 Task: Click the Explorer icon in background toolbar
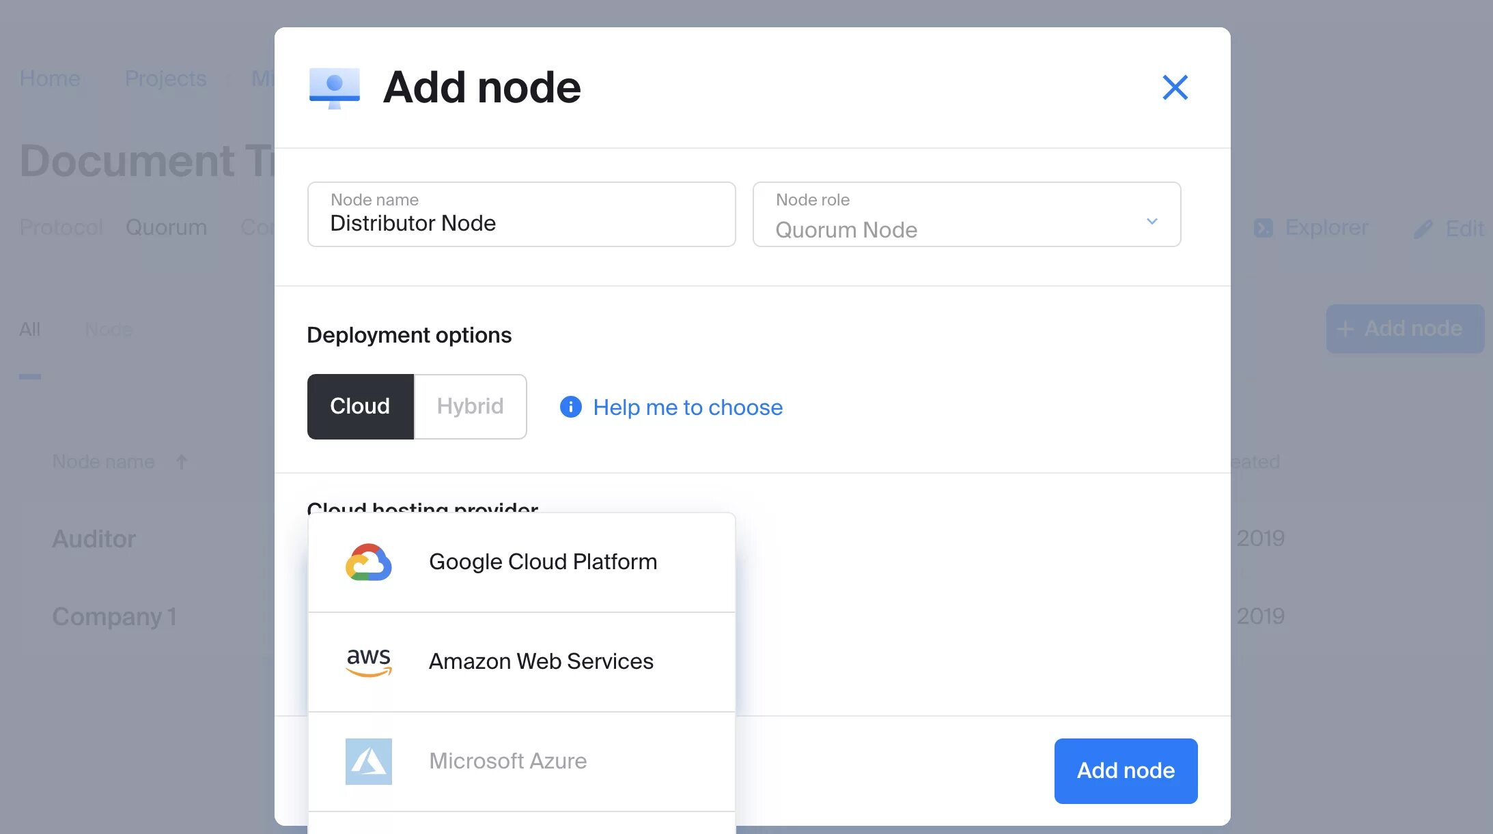[x=1264, y=228]
